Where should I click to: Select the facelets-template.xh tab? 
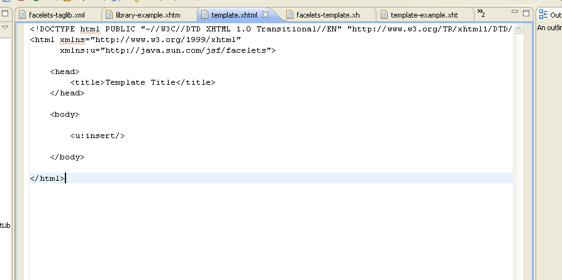click(327, 14)
